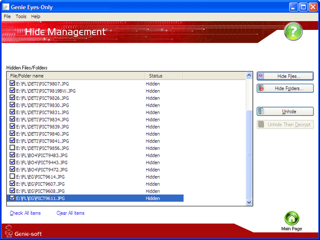Select row E:\FL\DETI\PICT9856.JPG
Screen dimensions: 320x240
click(95, 148)
